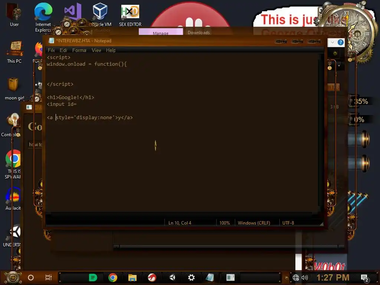
Task: Click the 'Ln 10, Col 4' status entry
Action: pos(180,223)
